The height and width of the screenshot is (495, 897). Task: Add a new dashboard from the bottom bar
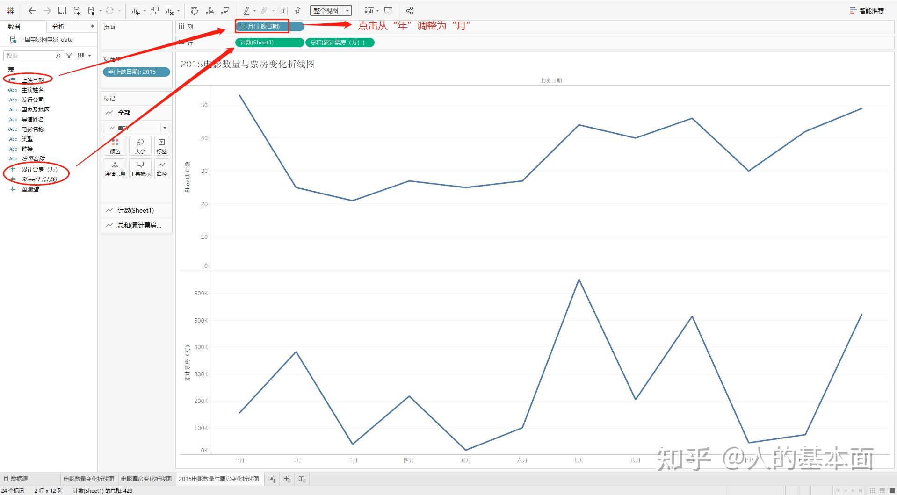(x=287, y=479)
